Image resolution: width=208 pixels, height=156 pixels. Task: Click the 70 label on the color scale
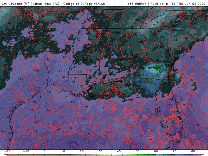pyautogui.click(x=174, y=151)
